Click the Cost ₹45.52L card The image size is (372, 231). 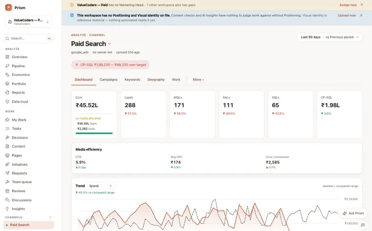click(x=94, y=114)
